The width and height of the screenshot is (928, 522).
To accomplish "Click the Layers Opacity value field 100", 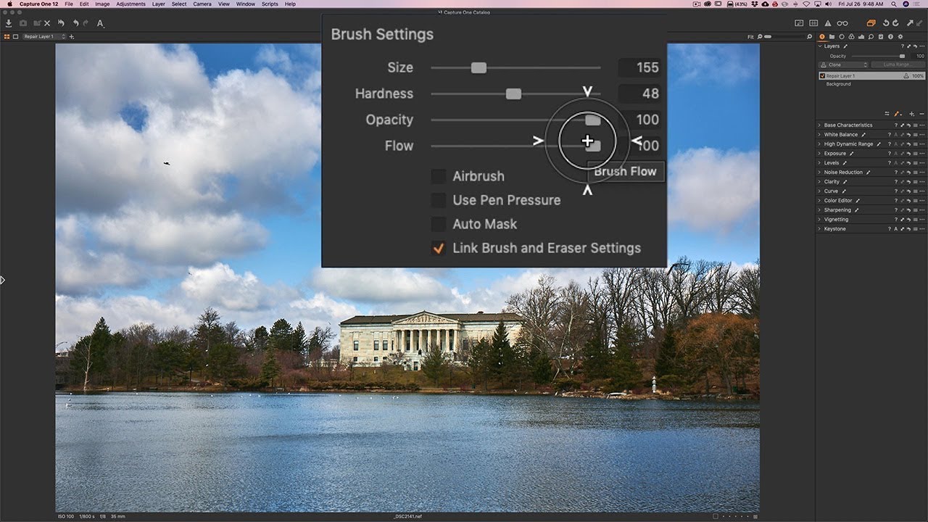I will point(919,56).
